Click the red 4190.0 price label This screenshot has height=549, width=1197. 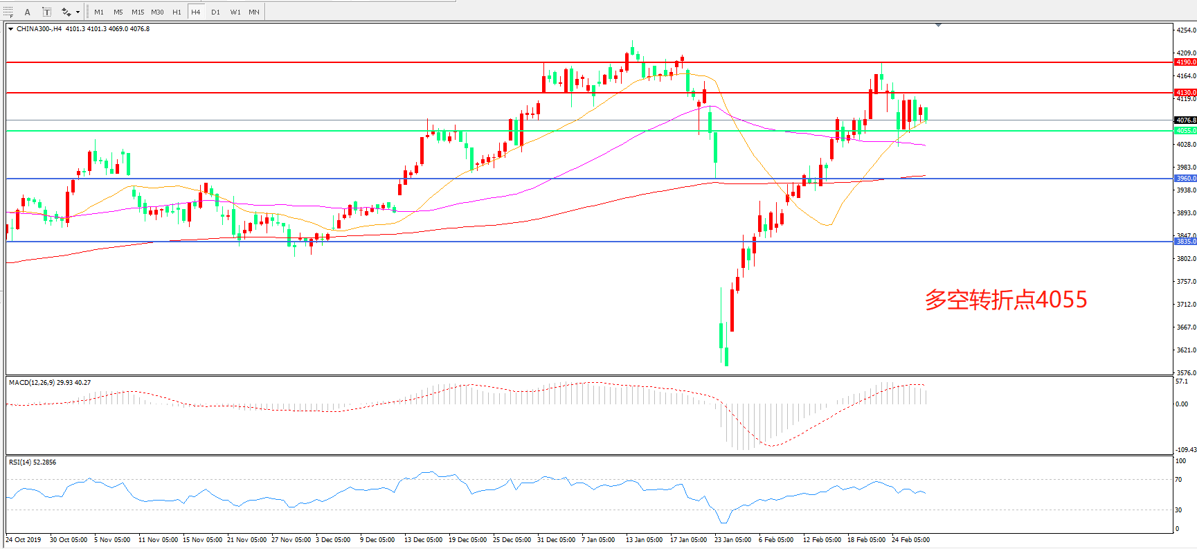tap(1185, 62)
